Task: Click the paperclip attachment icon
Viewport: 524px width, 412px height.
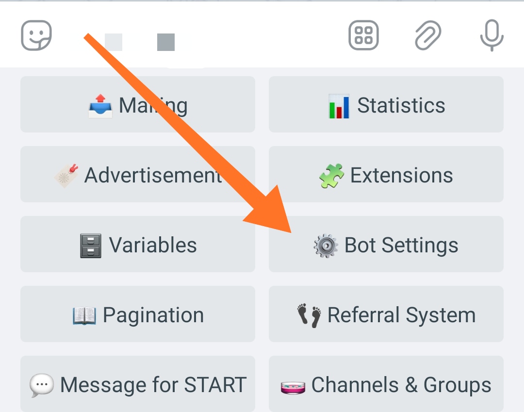Action: pos(428,35)
